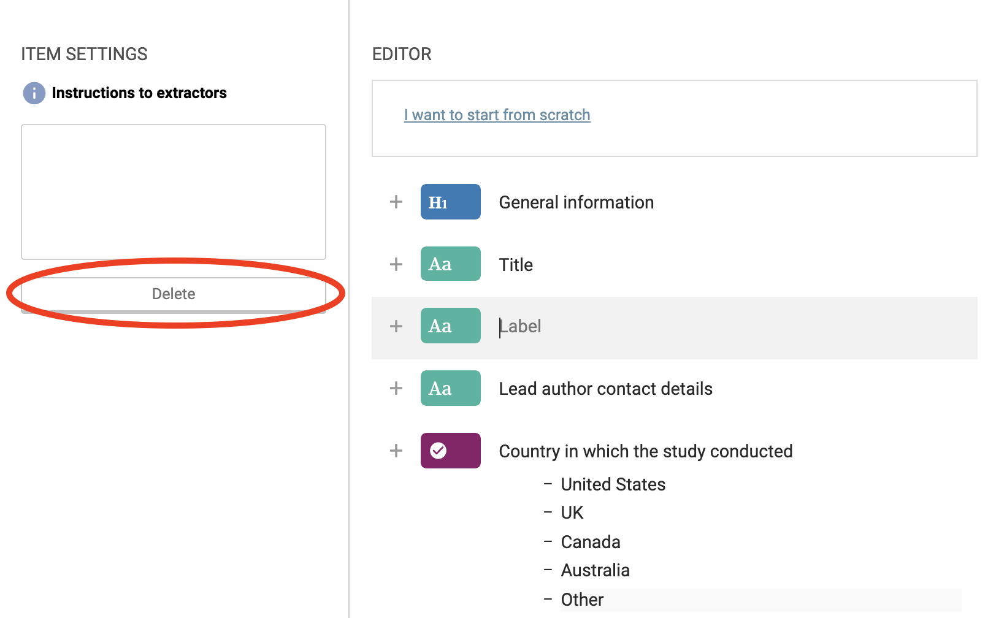Click the Aa text icon beside the Label field

pos(450,326)
